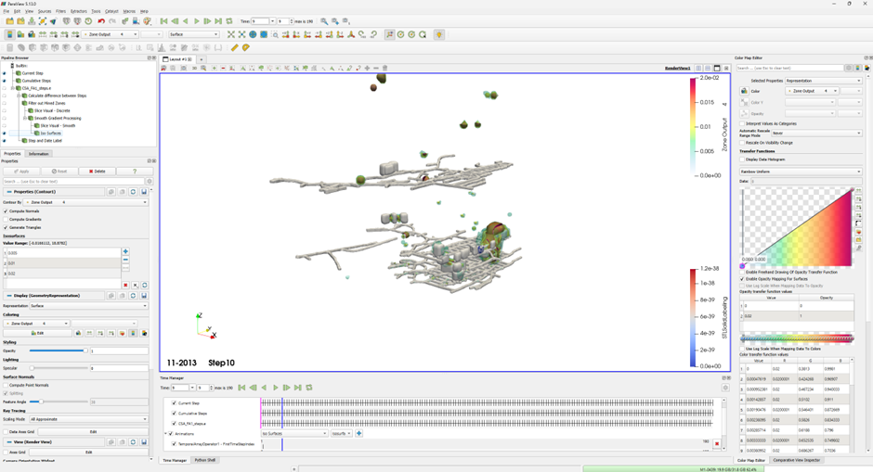The image size is (873, 472).
Task: Click the red X delete animation track icon
Action: 717,443
